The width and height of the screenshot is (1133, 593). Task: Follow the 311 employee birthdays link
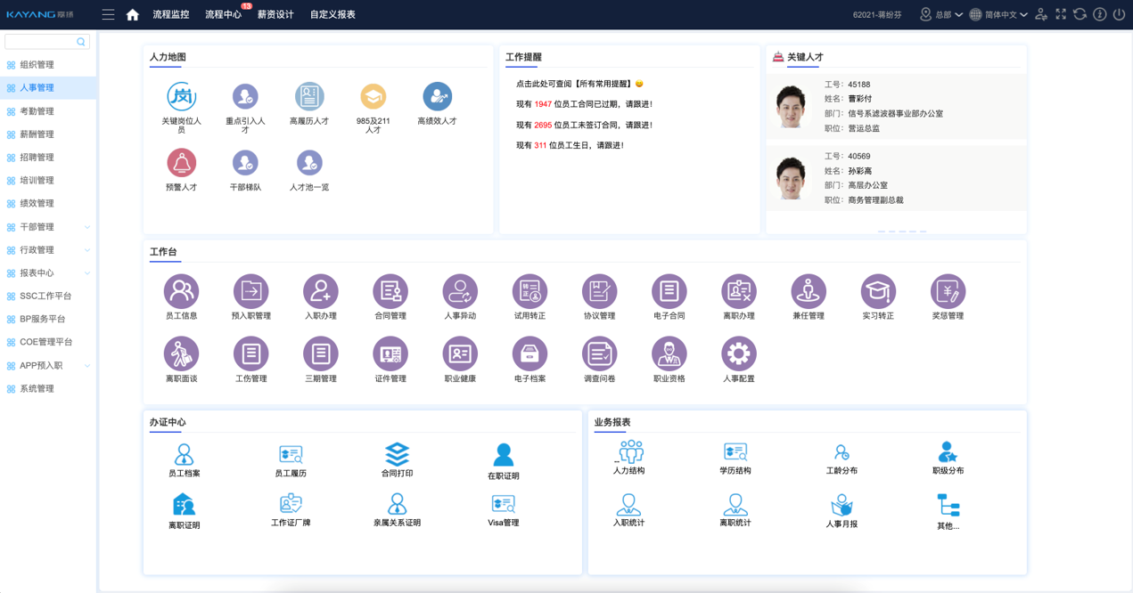[540, 145]
